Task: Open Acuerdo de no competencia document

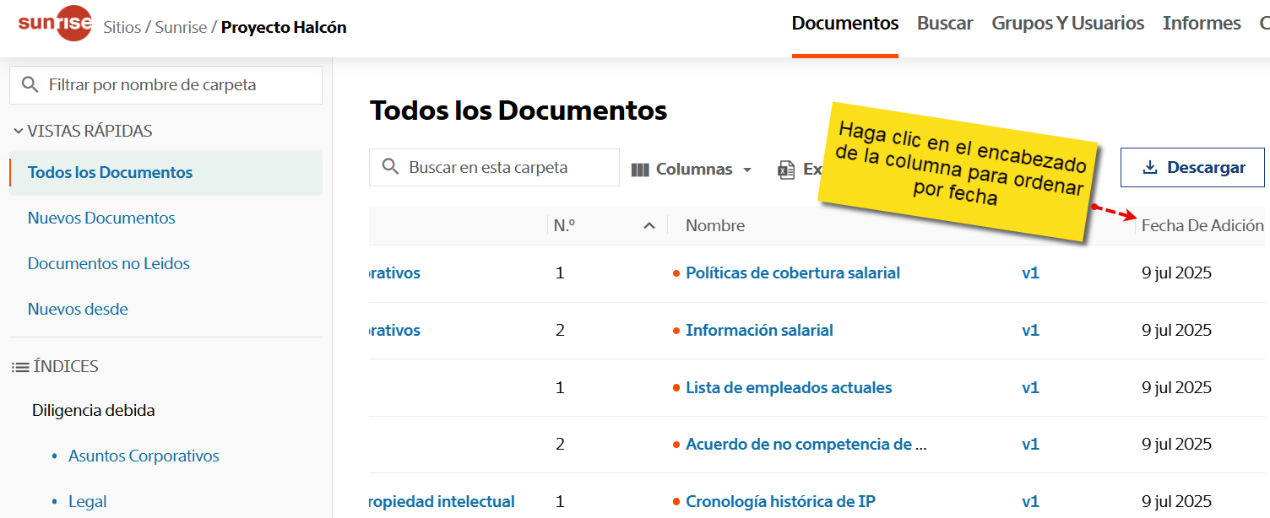Action: [806, 445]
